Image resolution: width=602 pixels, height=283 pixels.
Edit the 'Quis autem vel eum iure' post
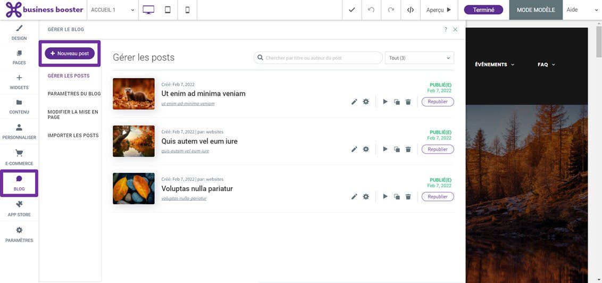(354, 149)
